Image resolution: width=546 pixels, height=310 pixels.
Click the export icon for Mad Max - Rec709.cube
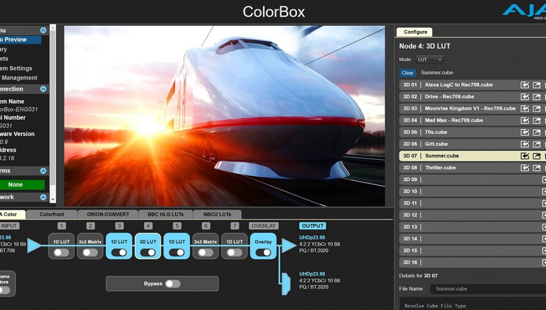point(536,120)
